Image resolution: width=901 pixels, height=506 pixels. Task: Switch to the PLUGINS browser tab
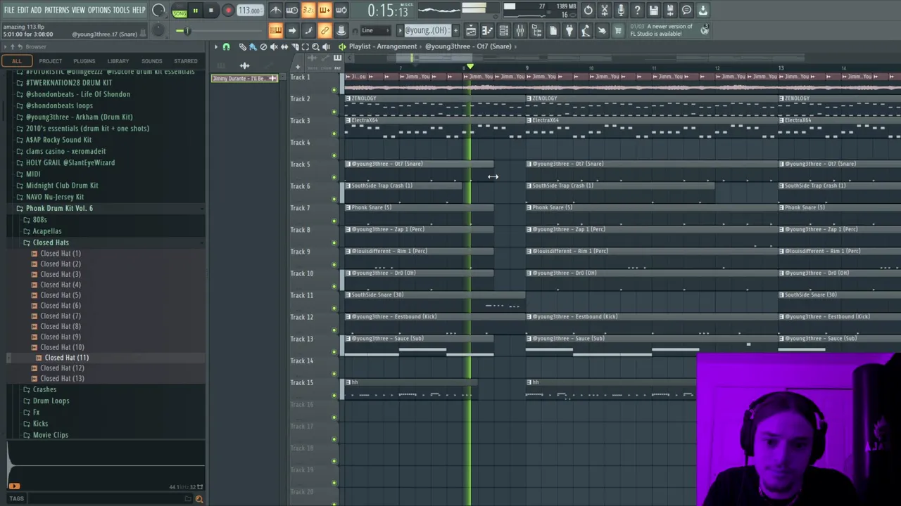point(84,61)
